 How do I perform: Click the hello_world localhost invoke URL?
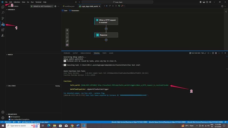pyautogui.click(x=133, y=85)
